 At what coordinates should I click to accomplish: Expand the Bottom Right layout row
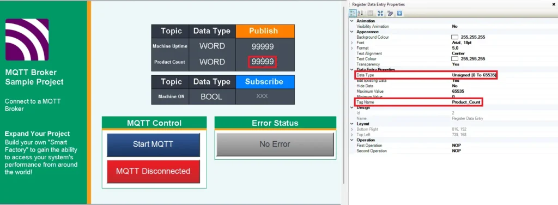pos(352,129)
